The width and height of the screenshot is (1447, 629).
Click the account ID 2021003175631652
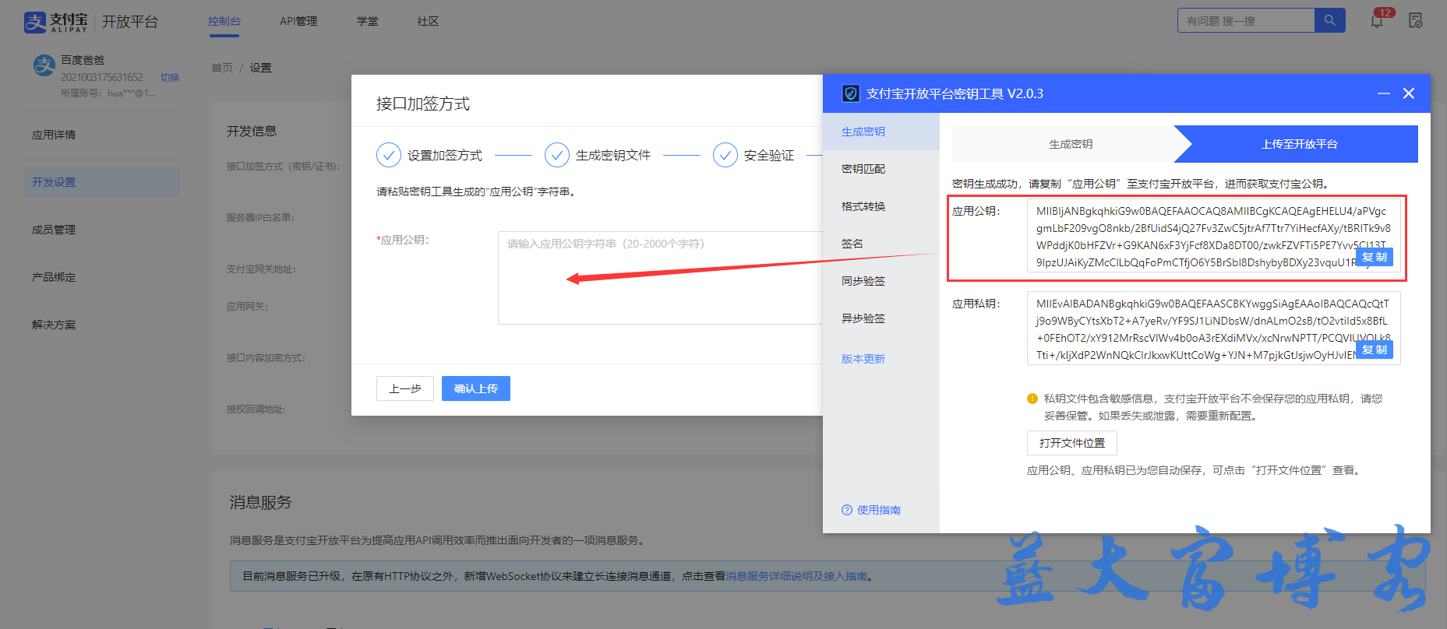pos(102,77)
